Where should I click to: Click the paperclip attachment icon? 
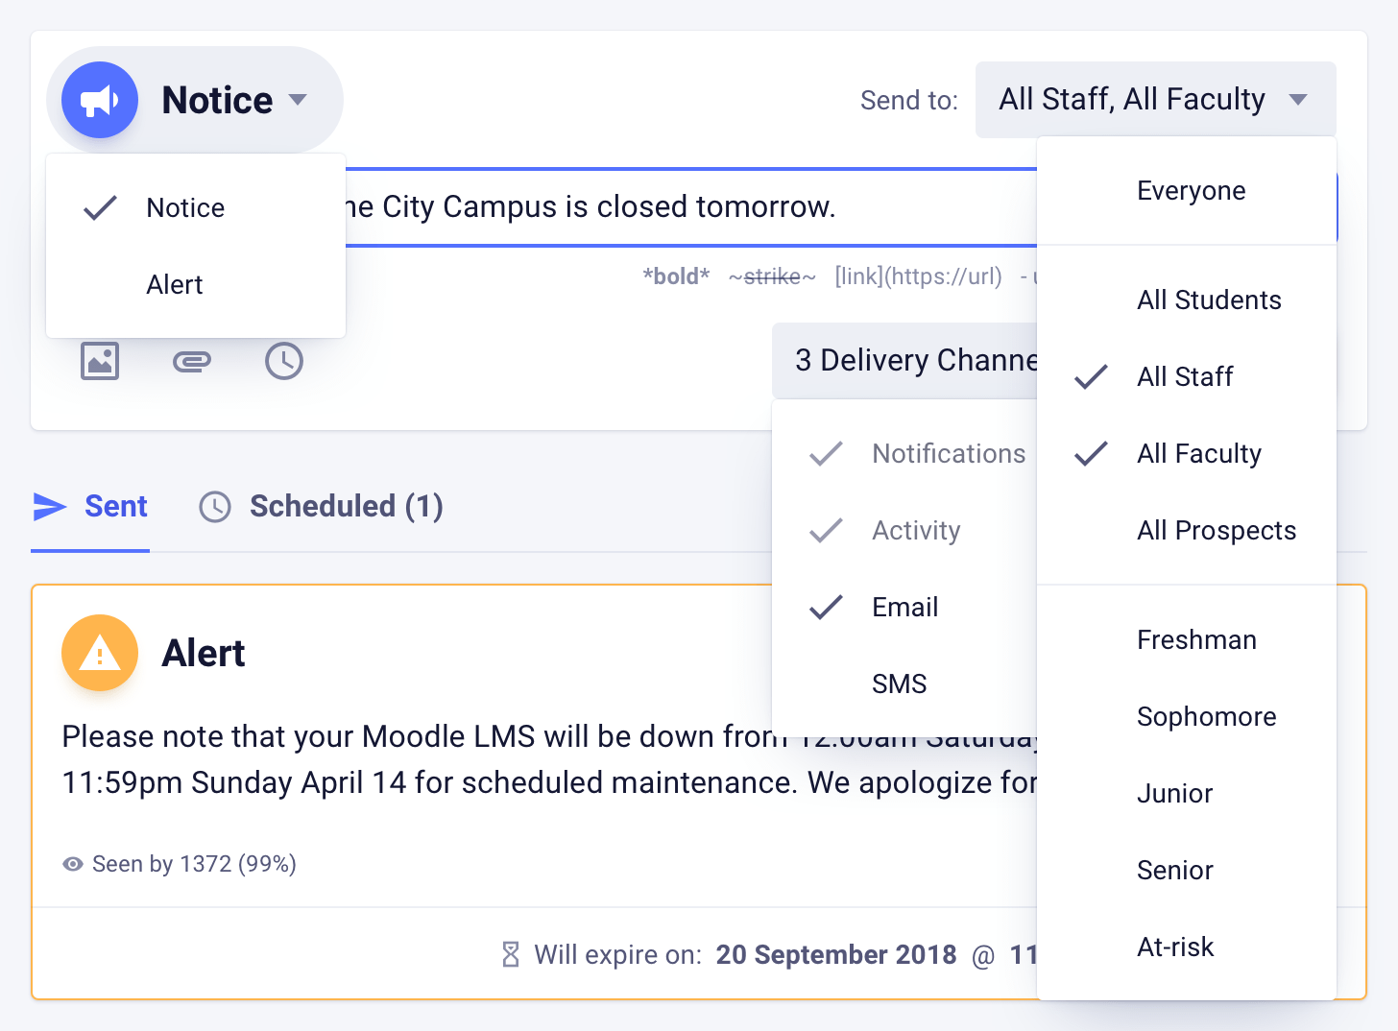click(x=192, y=361)
